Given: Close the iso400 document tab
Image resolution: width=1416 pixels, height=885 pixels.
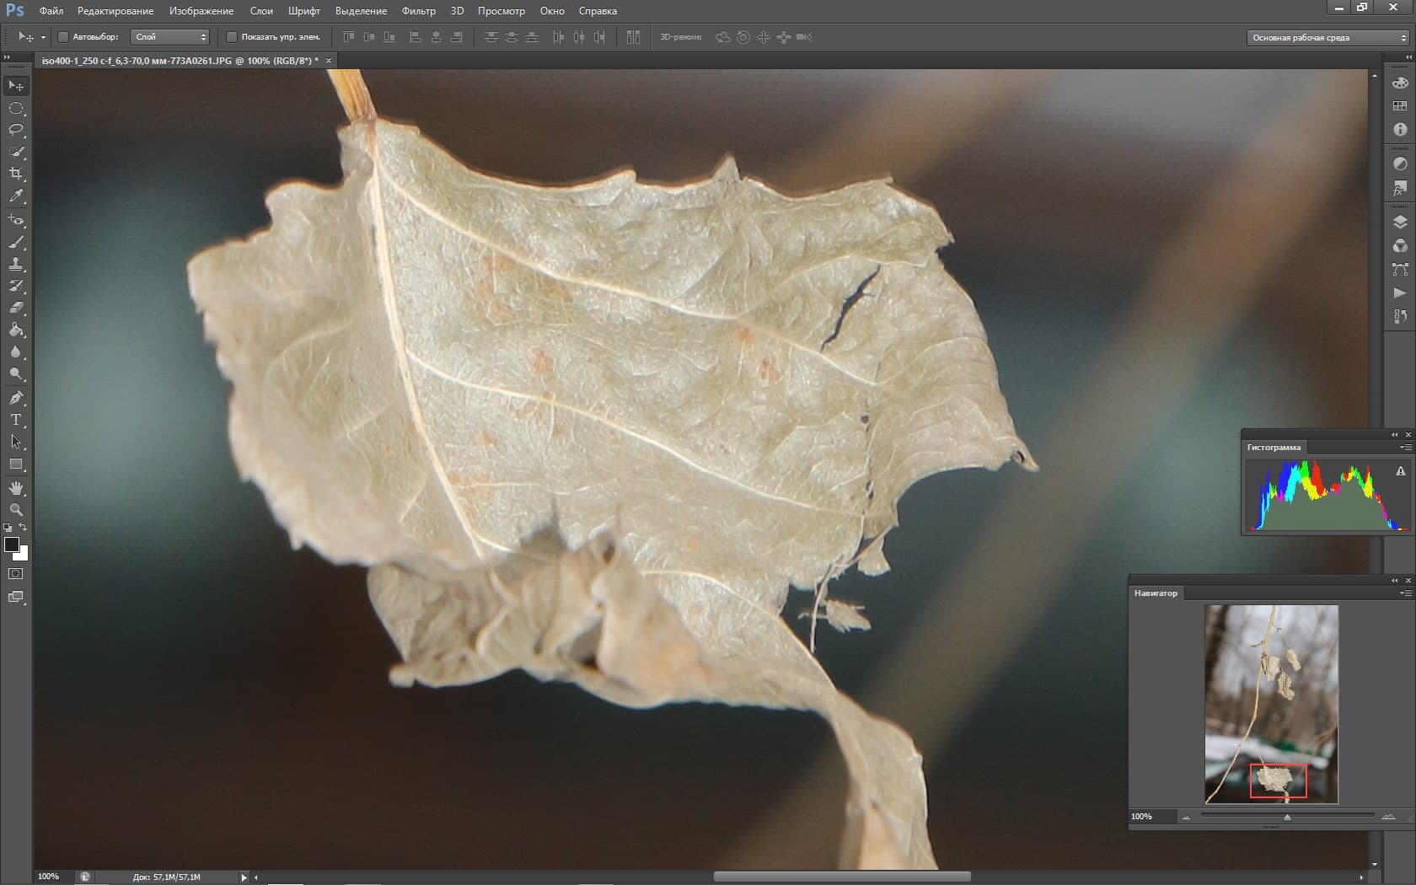Looking at the screenshot, I should click(329, 61).
